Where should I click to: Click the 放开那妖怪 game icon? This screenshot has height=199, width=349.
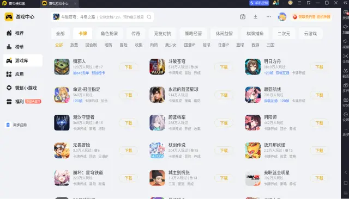click(252, 151)
